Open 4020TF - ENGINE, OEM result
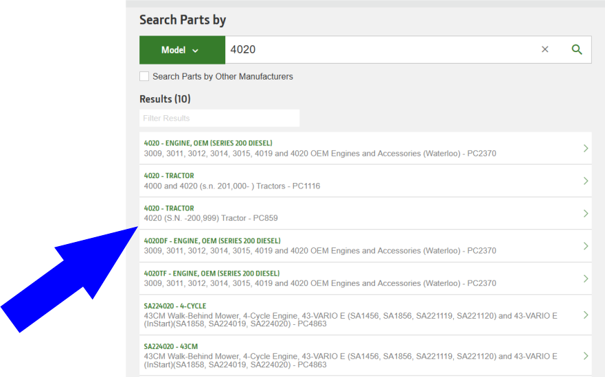 click(x=365, y=279)
